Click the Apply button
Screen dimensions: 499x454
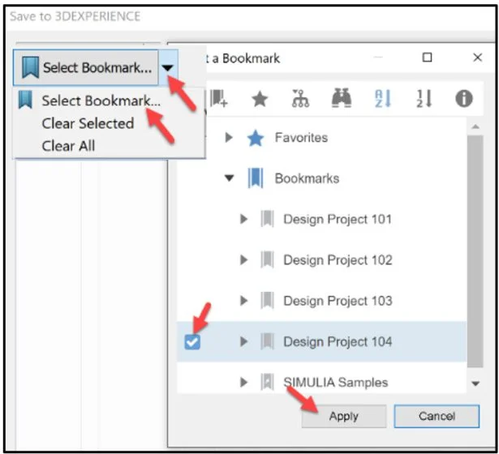(343, 416)
